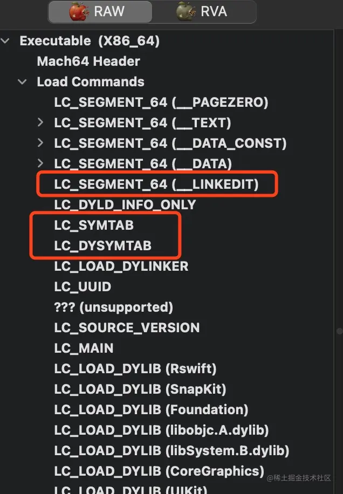The width and height of the screenshot is (343, 494).
Task: Open the LC_DYSYMTAB load command
Action: point(102,246)
